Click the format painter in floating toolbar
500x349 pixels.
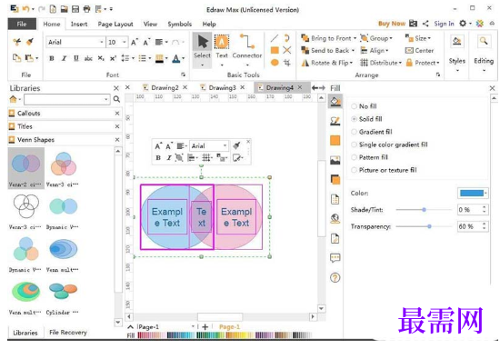pos(236,146)
